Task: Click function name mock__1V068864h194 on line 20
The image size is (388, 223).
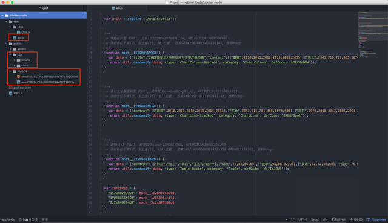Action: (x=139, y=106)
